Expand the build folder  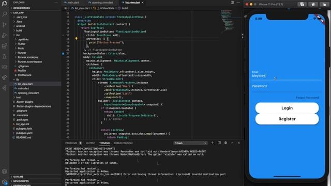(x=19, y=30)
